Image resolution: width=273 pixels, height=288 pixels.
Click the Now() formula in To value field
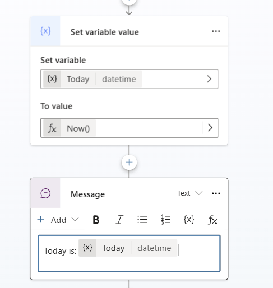point(78,128)
